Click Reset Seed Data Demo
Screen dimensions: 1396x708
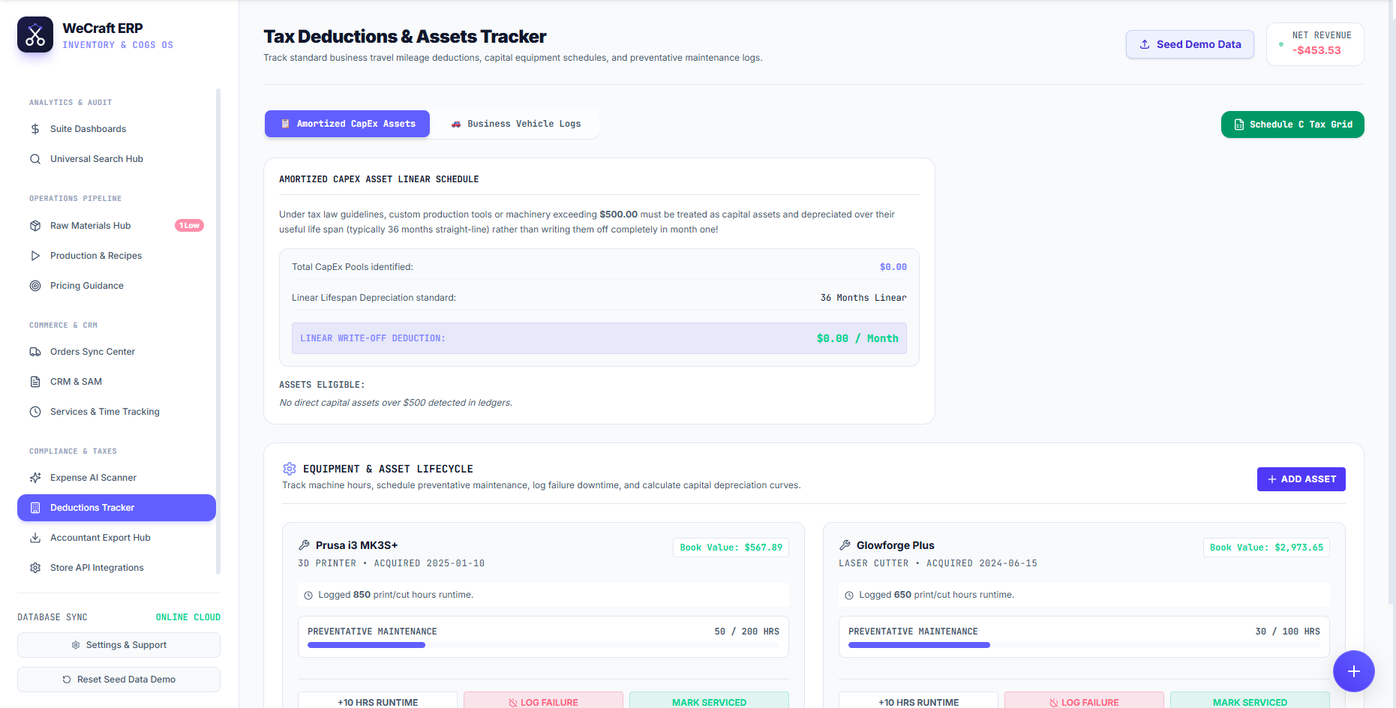point(119,679)
